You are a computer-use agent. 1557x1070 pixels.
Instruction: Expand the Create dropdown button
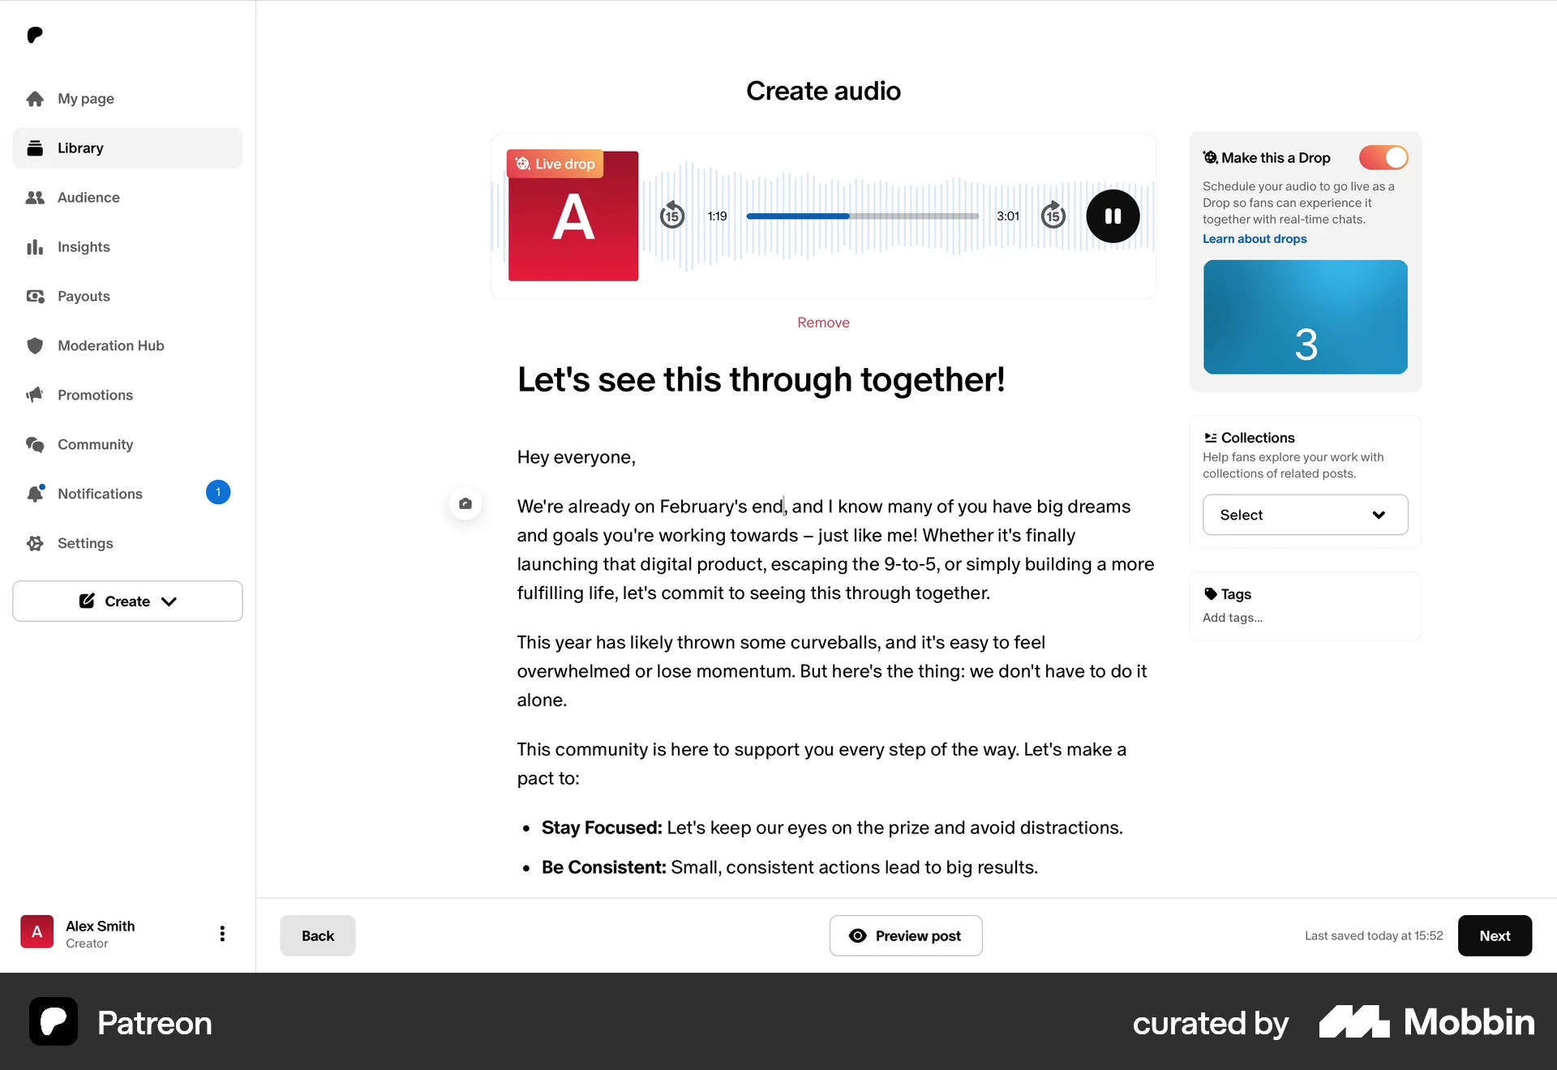pos(127,601)
